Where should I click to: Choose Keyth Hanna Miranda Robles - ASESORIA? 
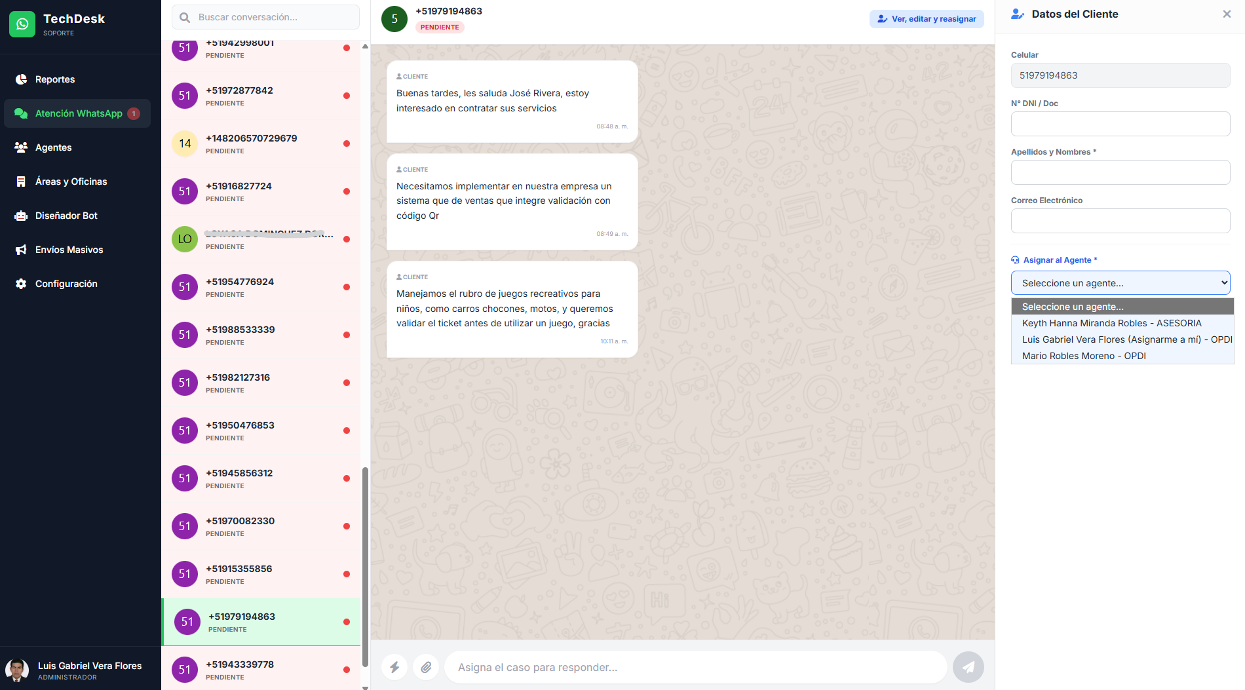(x=1111, y=323)
